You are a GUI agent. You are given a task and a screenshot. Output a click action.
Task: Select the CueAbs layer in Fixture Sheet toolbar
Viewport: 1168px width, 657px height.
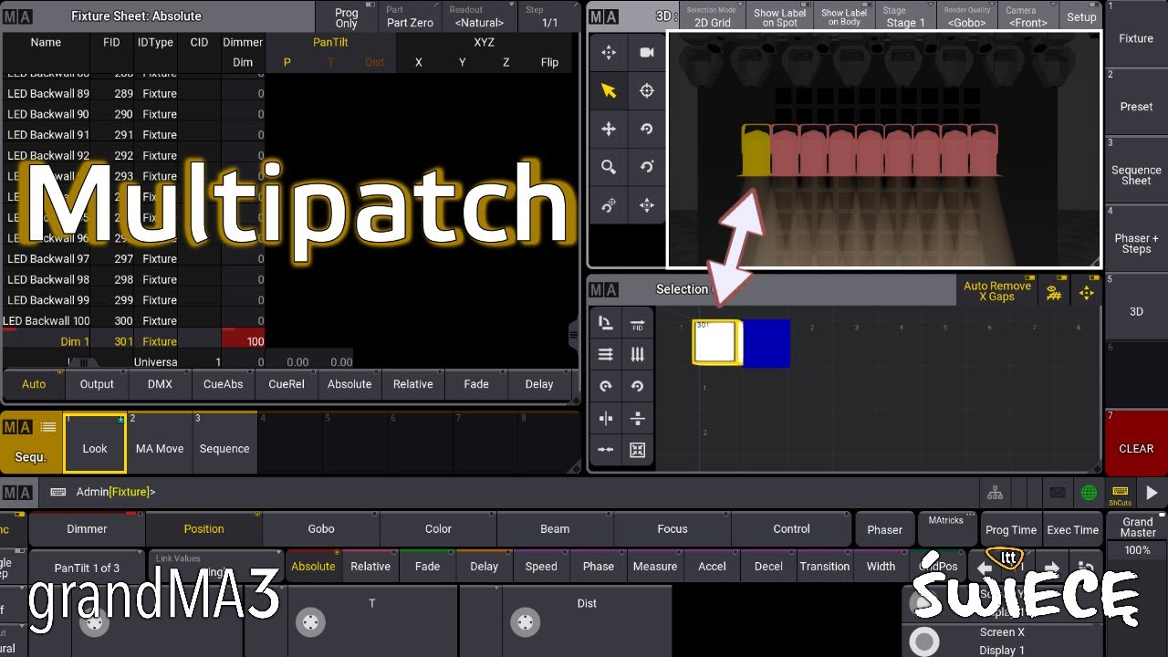click(224, 384)
